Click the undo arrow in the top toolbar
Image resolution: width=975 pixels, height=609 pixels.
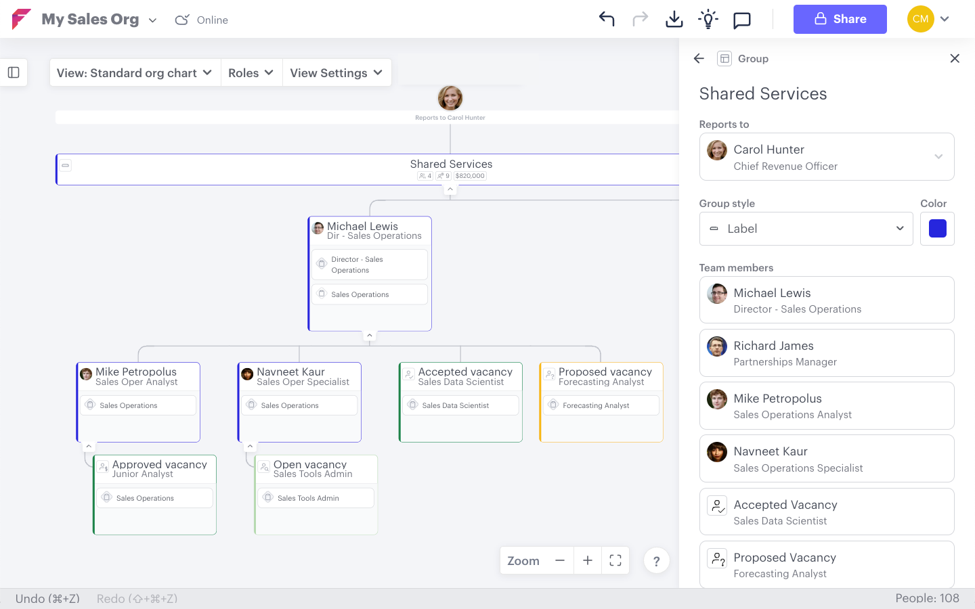click(x=607, y=19)
